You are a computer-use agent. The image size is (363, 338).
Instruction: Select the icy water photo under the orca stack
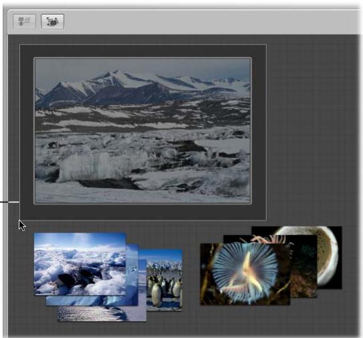[102, 313]
